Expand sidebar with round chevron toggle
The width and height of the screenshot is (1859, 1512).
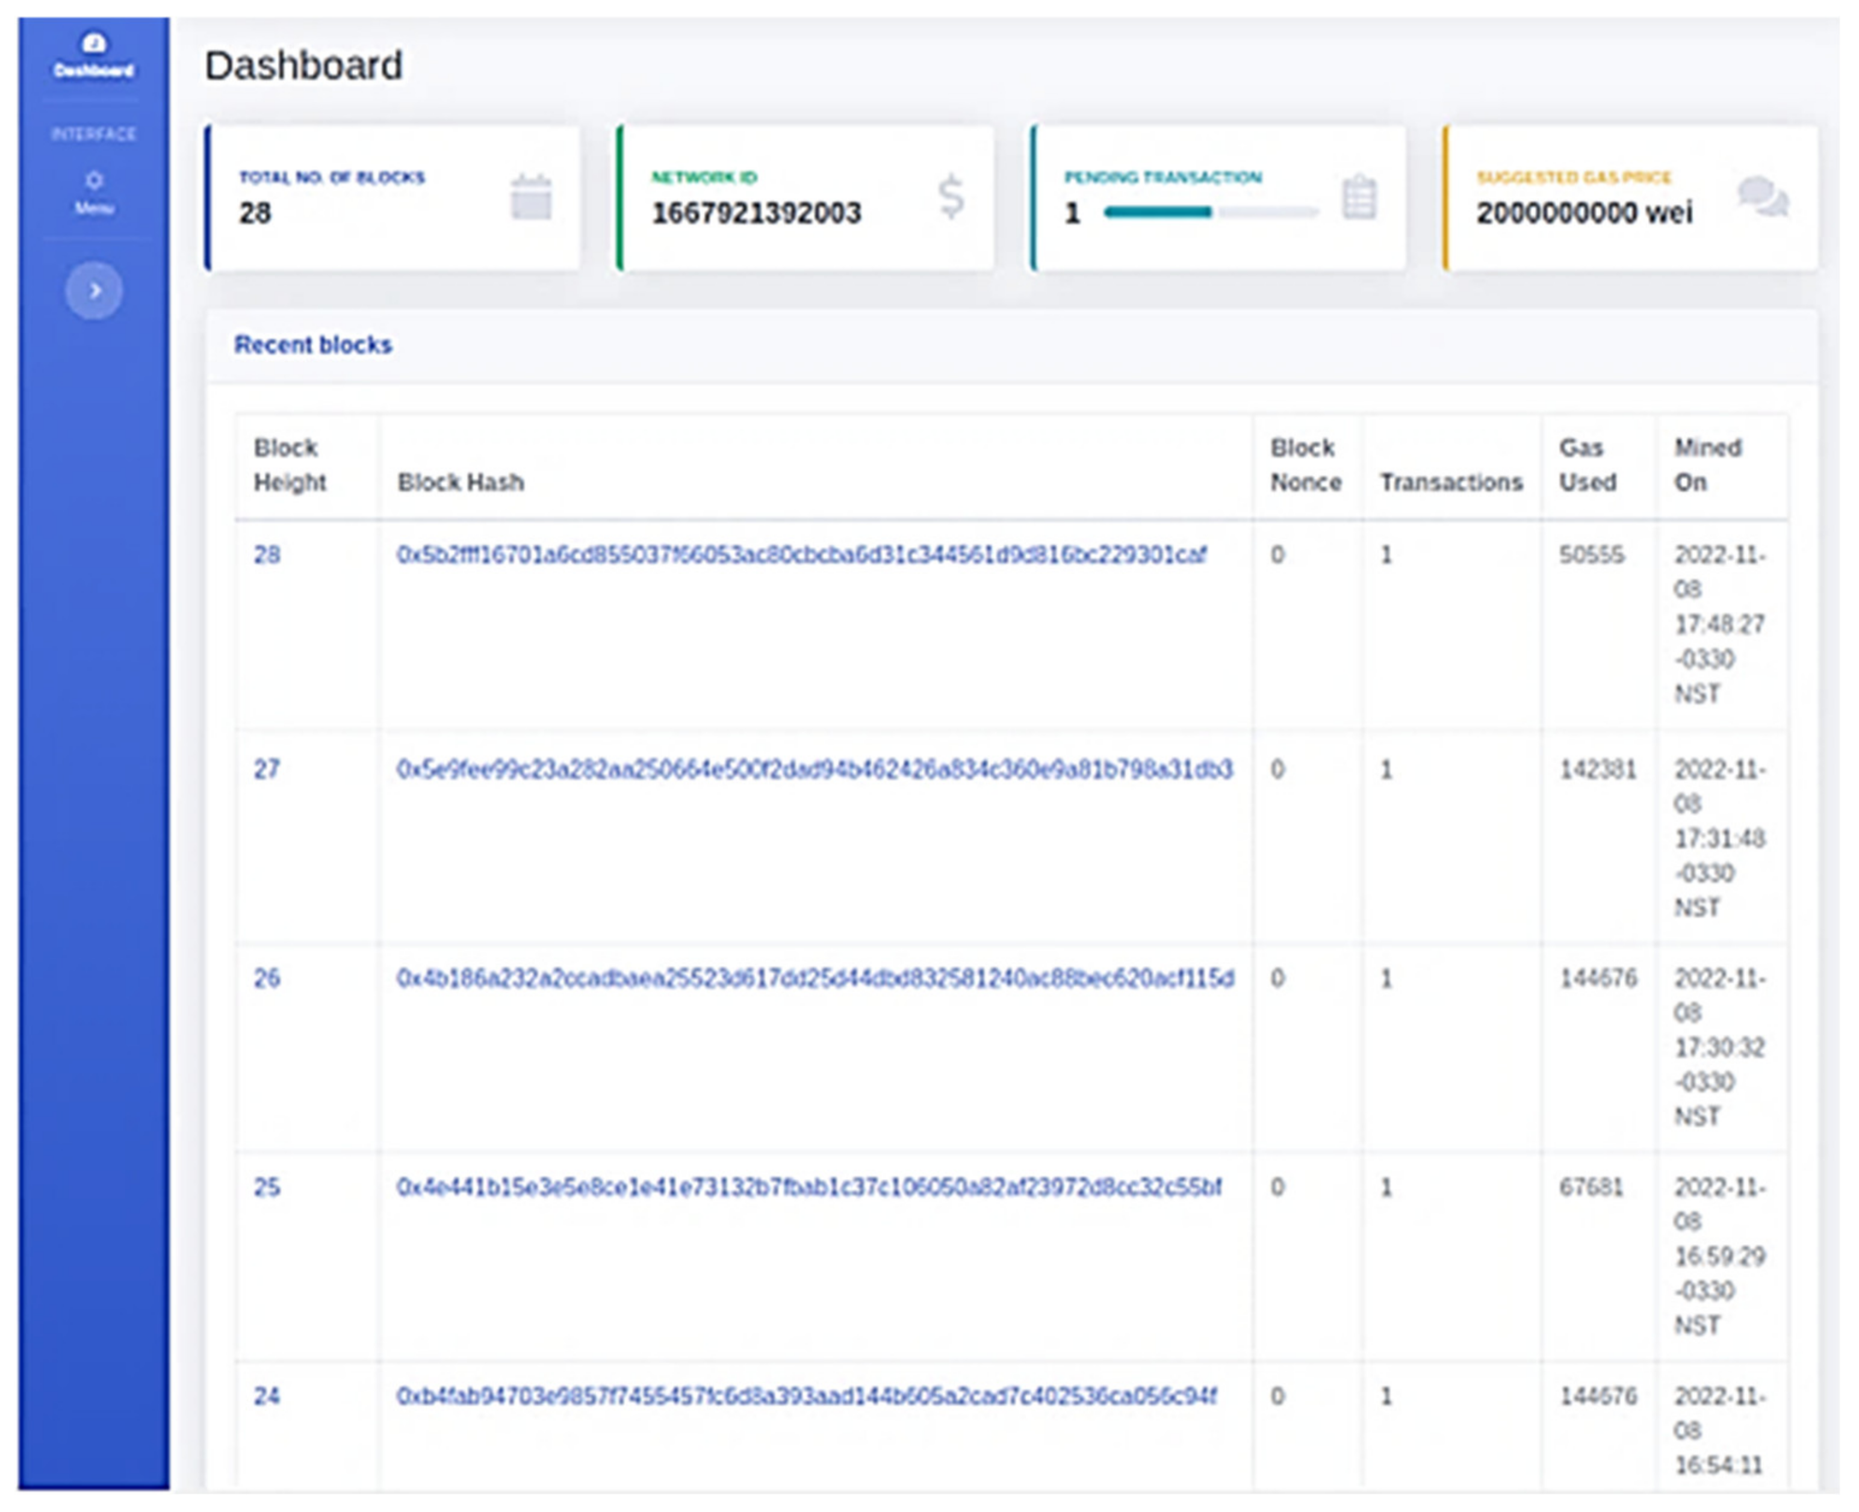(x=94, y=290)
